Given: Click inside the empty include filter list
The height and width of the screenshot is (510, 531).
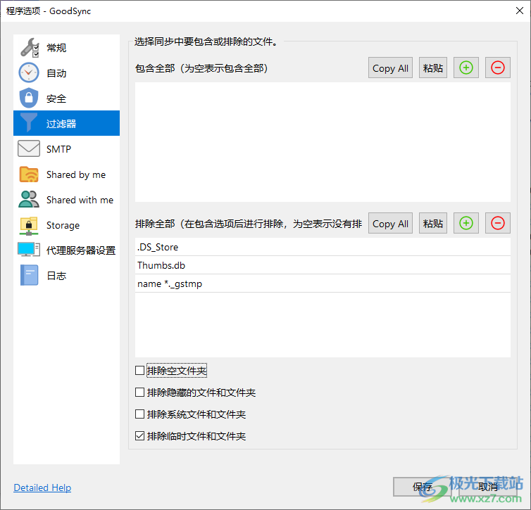Looking at the screenshot, I should coord(323,142).
